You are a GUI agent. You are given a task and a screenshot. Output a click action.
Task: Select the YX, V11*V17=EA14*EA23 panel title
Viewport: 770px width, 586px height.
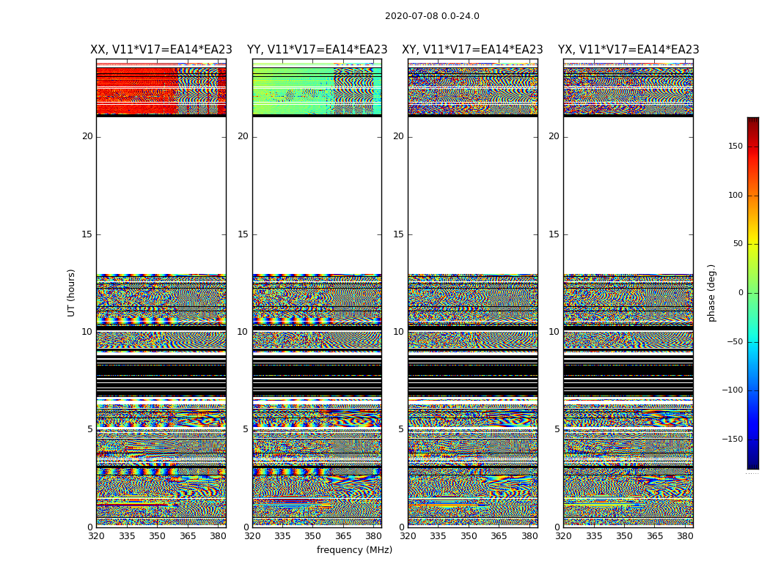point(628,50)
